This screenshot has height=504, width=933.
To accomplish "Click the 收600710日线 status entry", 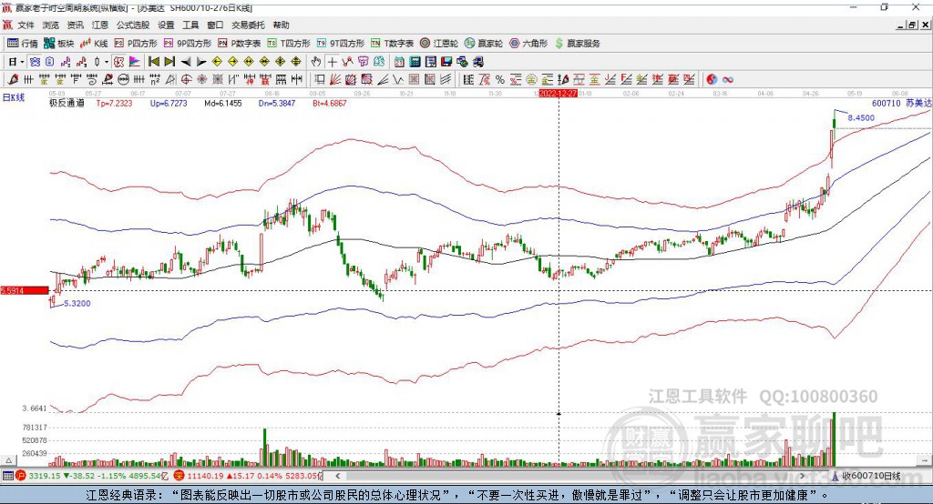I will tap(867, 476).
